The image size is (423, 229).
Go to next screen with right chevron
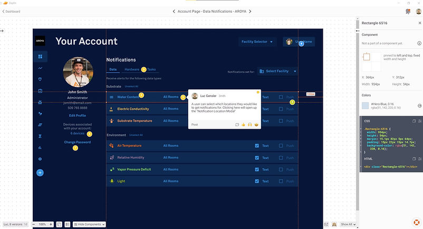250,11
